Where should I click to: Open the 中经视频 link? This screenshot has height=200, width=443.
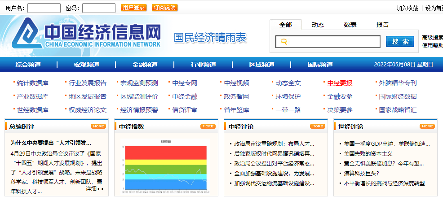point(236,83)
